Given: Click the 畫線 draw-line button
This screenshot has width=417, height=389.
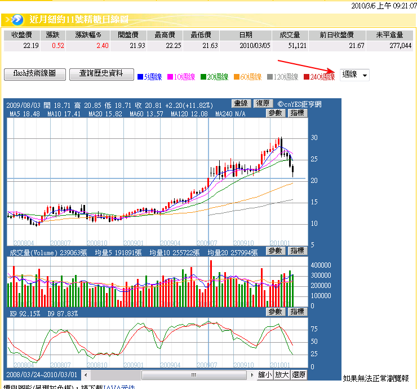Looking at the screenshot, I should tap(241, 103).
